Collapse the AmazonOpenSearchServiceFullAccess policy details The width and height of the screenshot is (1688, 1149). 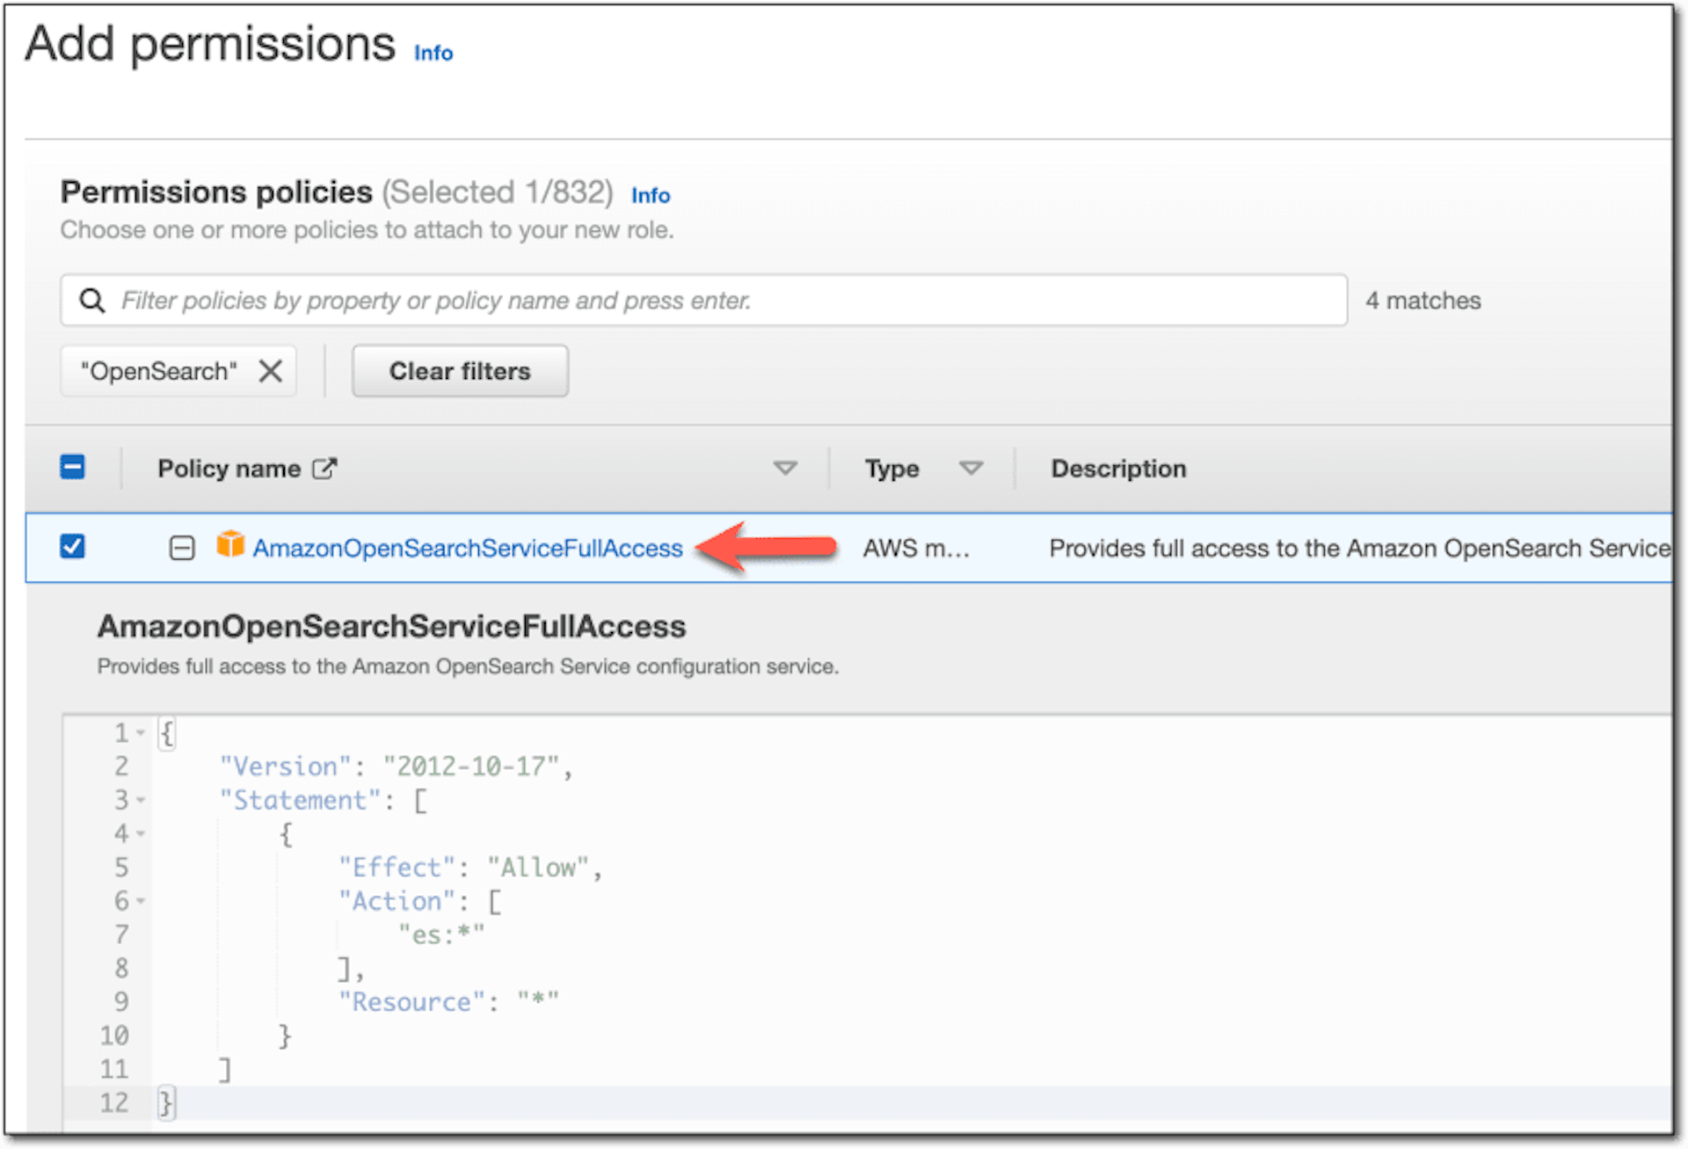click(182, 549)
